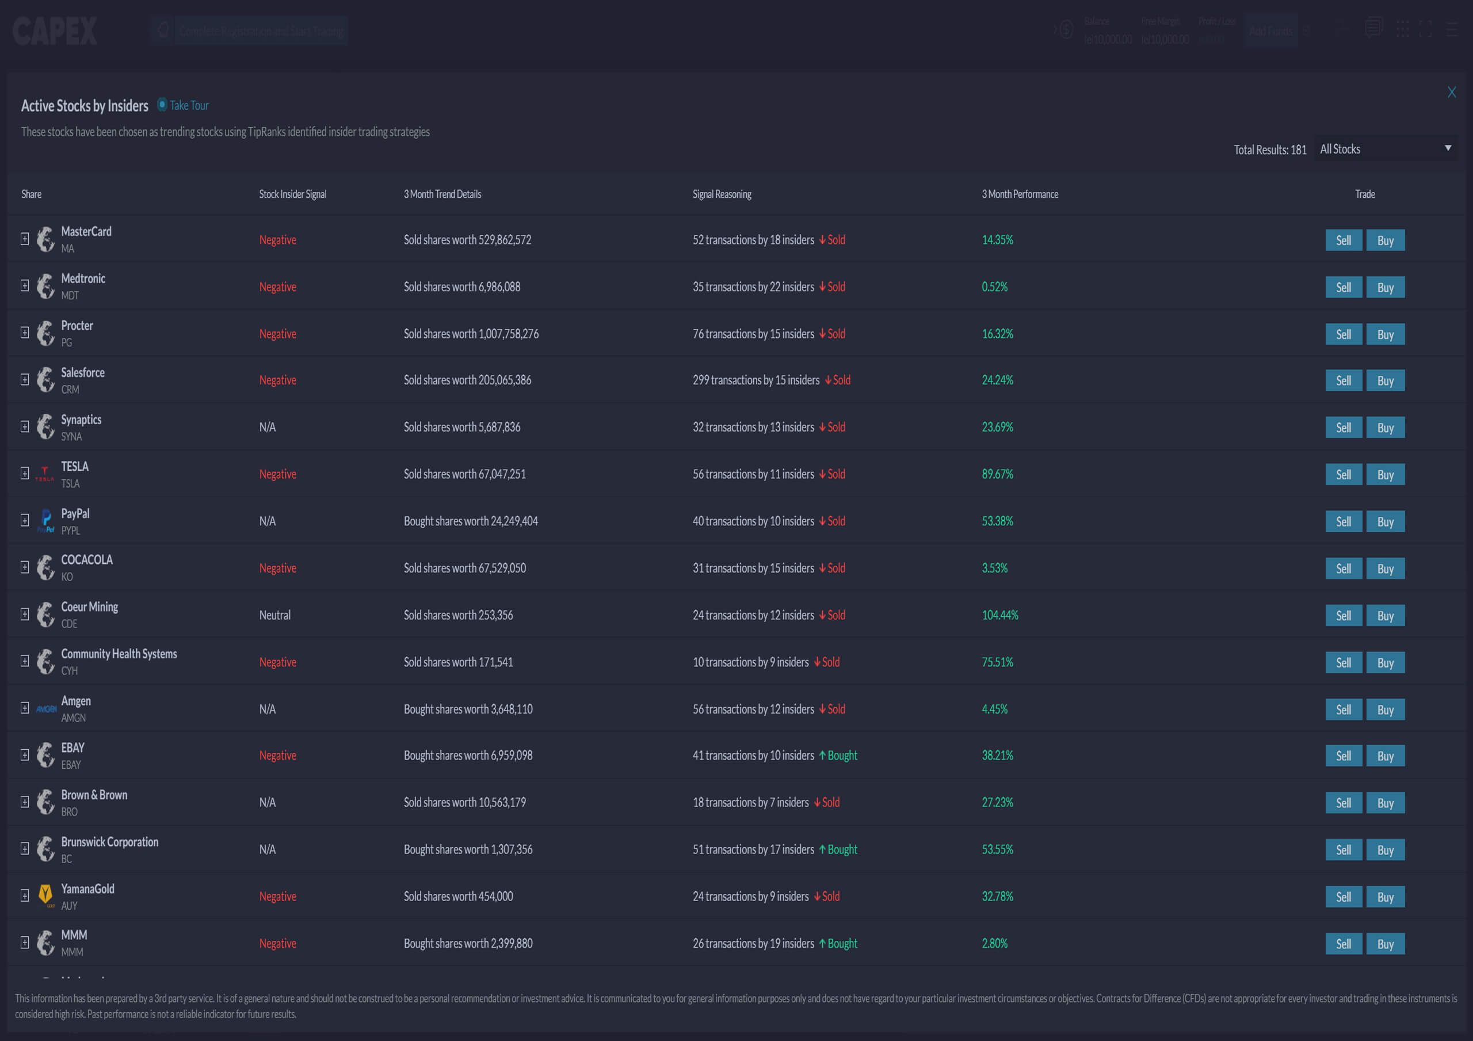Click the MasterCard placeholder stock icon
The image size is (1473, 1041).
[45, 239]
